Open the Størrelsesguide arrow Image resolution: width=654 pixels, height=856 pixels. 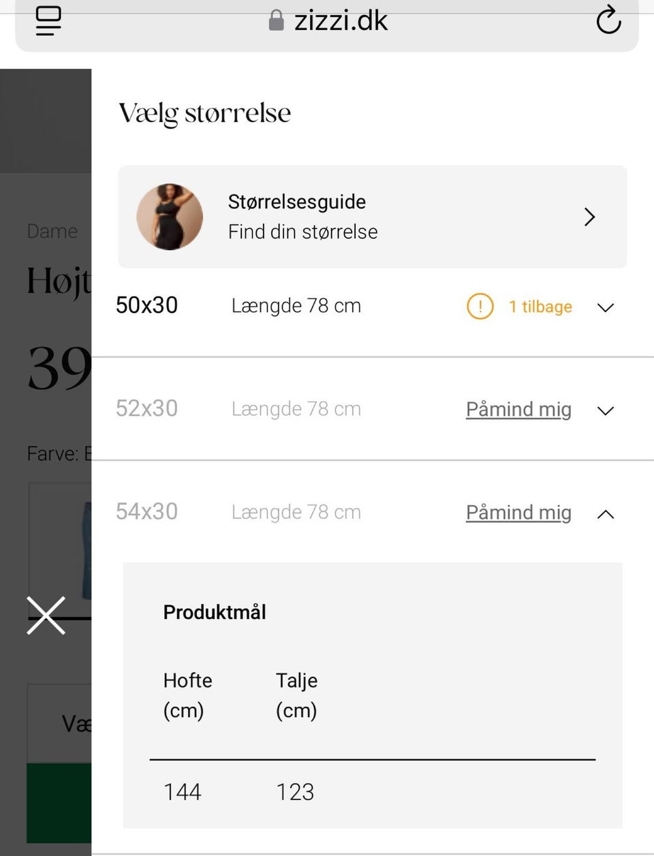pos(589,217)
